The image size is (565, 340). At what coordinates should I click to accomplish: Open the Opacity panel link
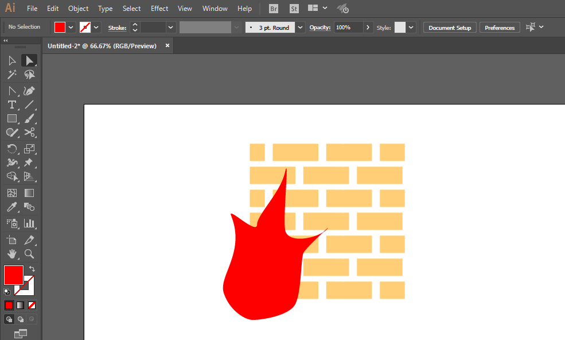coord(320,28)
